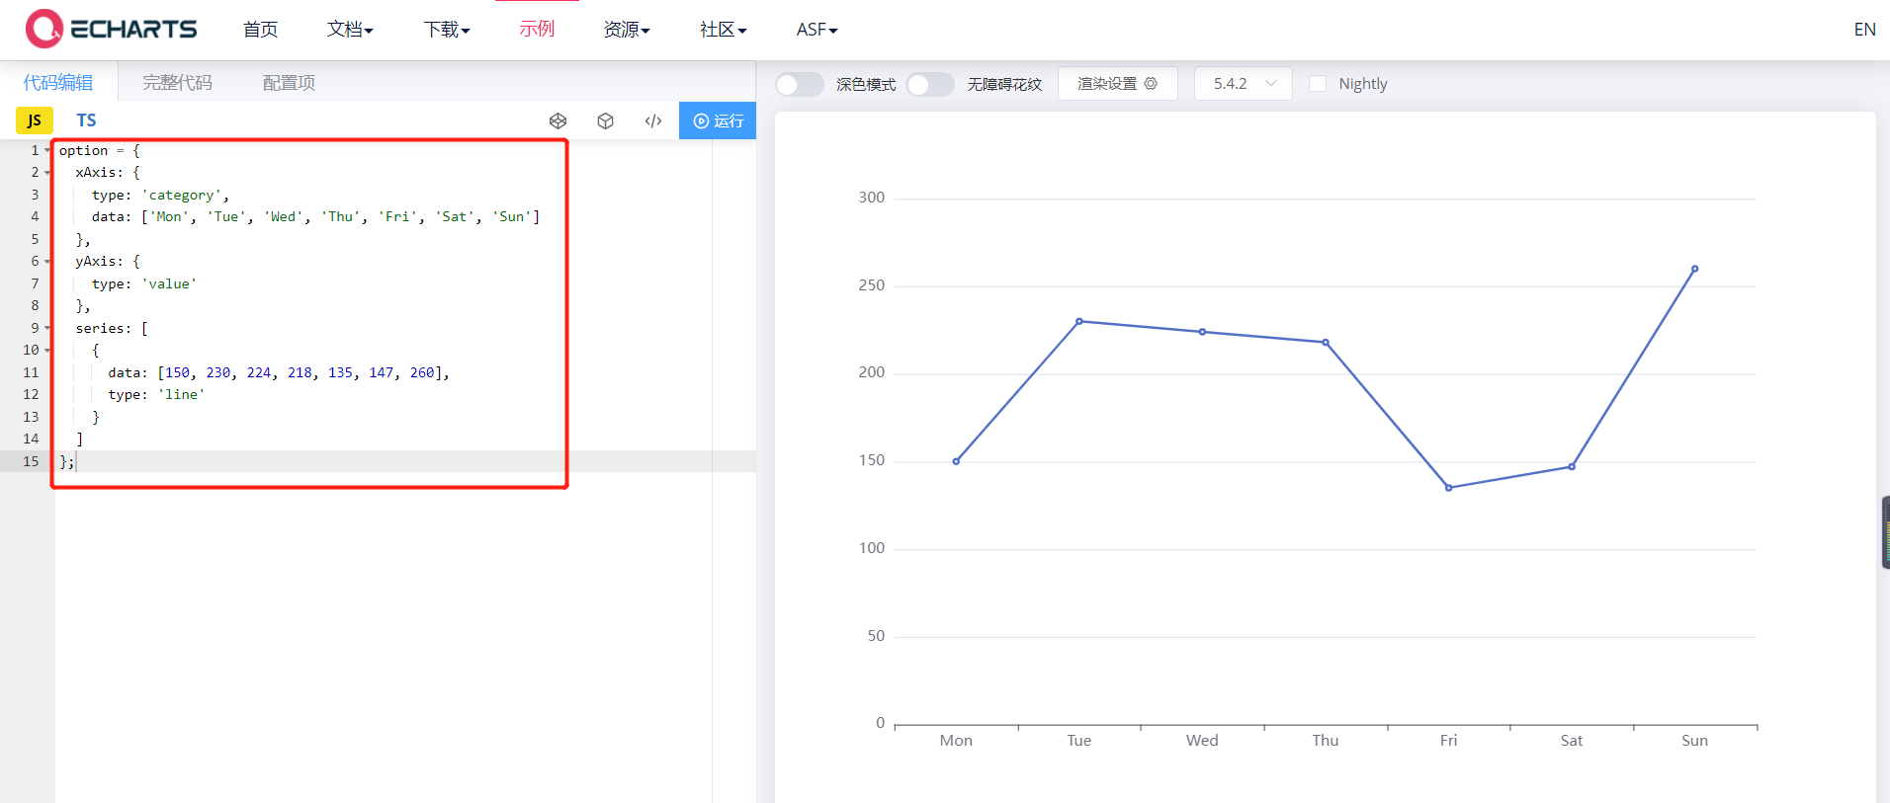Click the 渲染设置 gear icon
1890x803 pixels.
(x=1151, y=84)
